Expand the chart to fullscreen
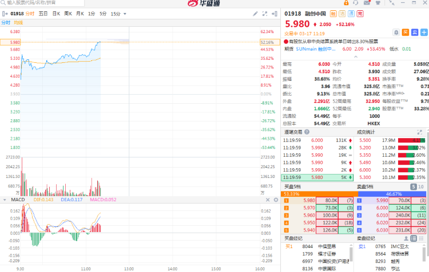Viewport: 429px width, 272px height. (x=265, y=14)
